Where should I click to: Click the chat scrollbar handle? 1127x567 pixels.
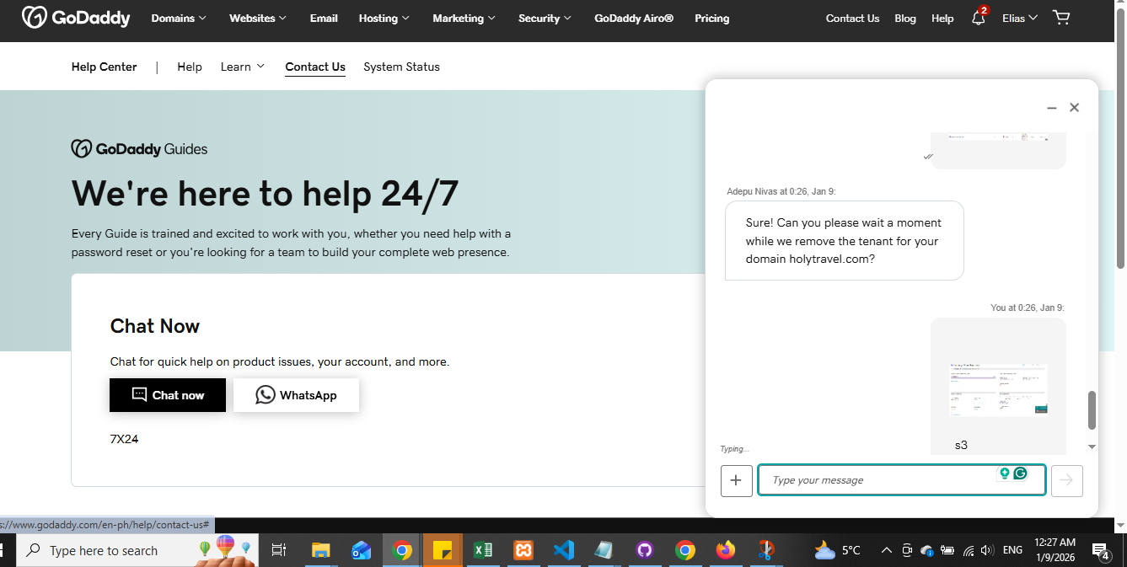pos(1092,409)
